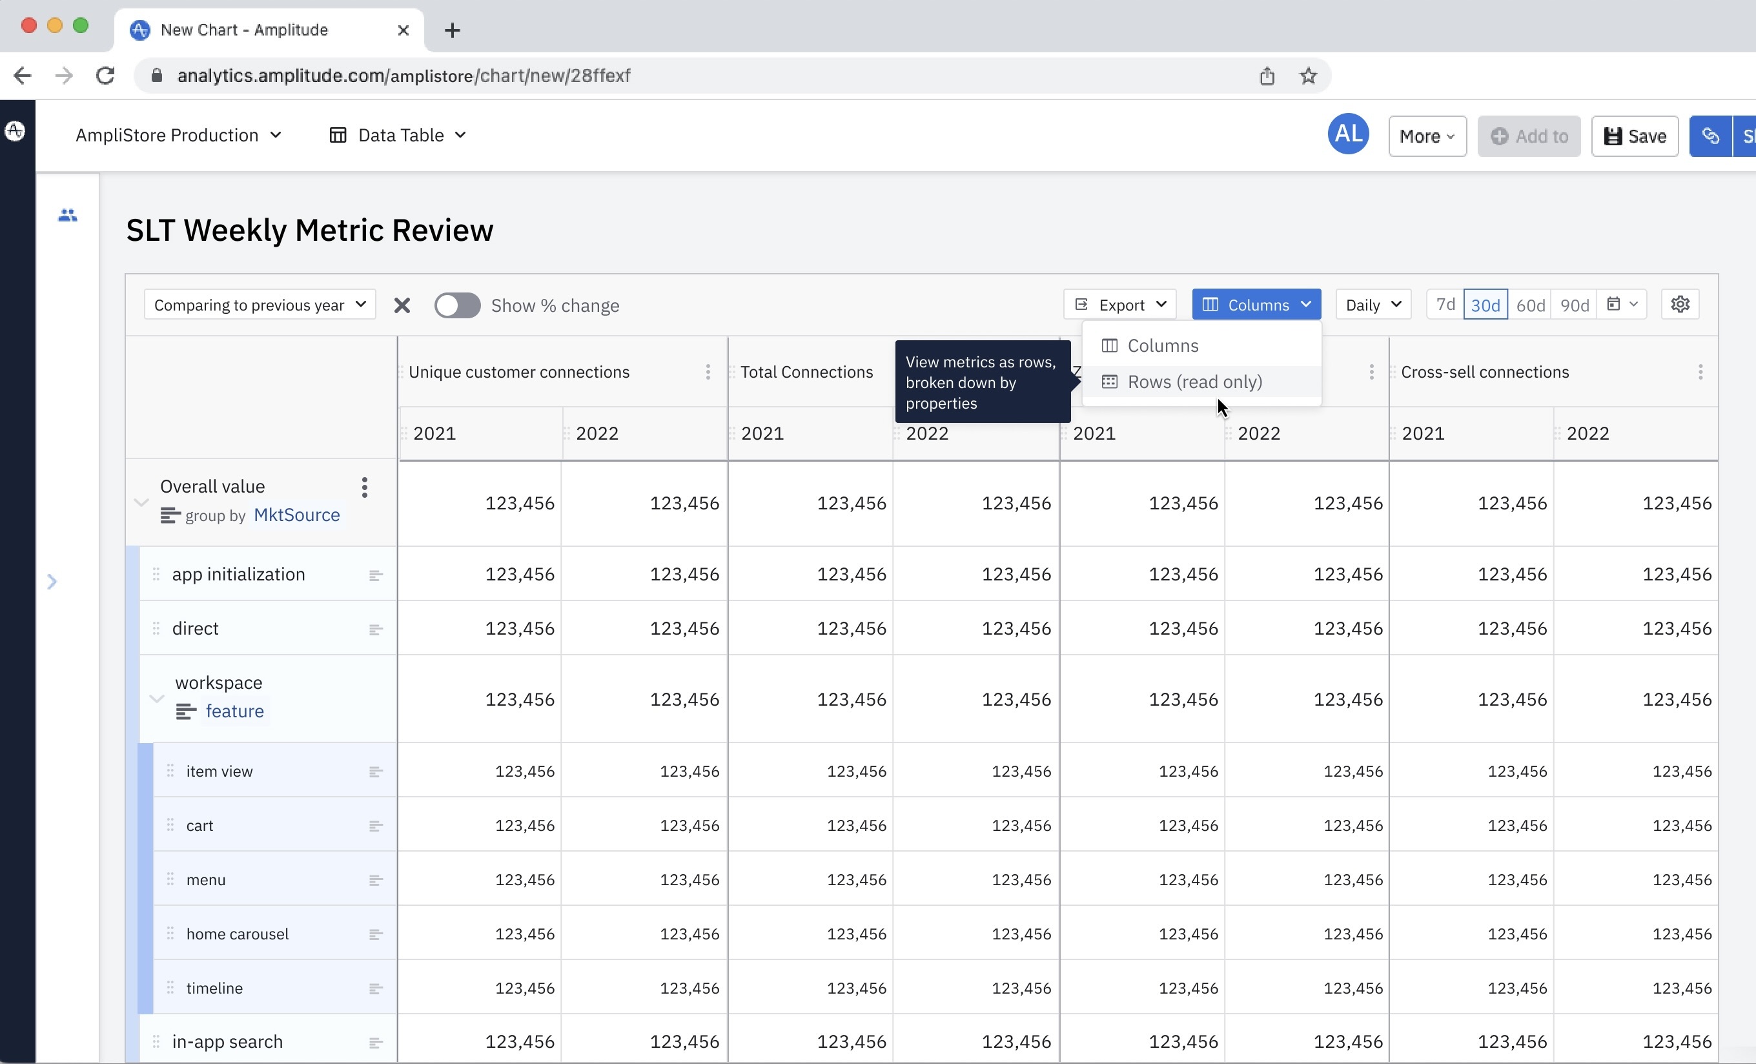
Task: Open Unique customer connections column kebab menu
Action: point(708,372)
